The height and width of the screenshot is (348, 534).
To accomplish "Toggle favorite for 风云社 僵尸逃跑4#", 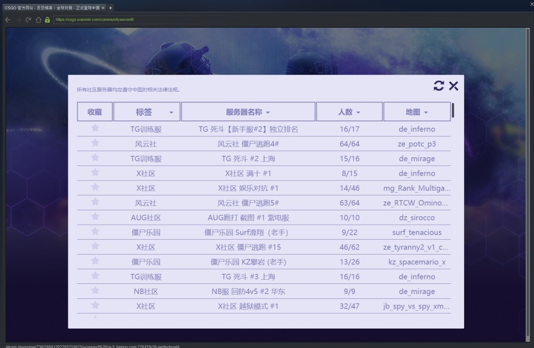I will point(95,143).
